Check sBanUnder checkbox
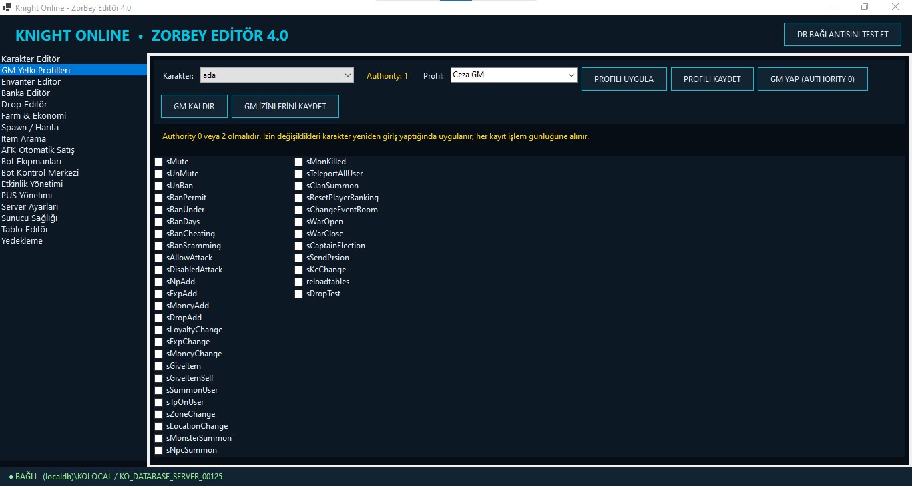 click(159, 210)
